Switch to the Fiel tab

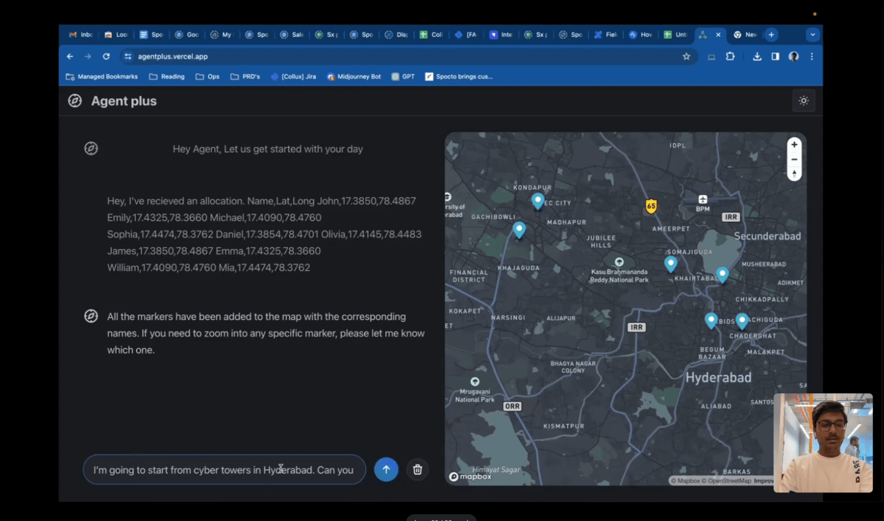(x=606, y=35)
